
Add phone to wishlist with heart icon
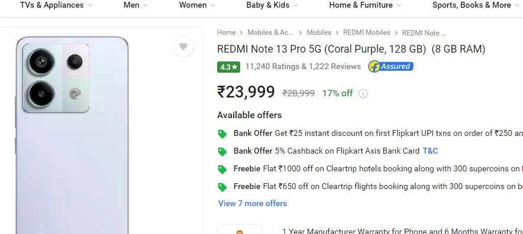(x=183, y=46)
